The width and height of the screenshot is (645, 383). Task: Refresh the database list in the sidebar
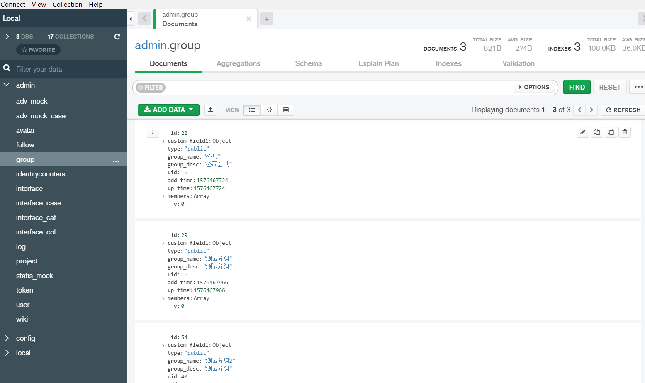coord(117,37)
